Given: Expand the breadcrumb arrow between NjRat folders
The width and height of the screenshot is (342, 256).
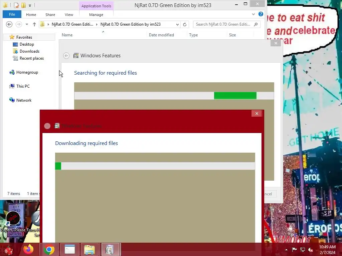Looking at the screenshot, I should (97, 24).
